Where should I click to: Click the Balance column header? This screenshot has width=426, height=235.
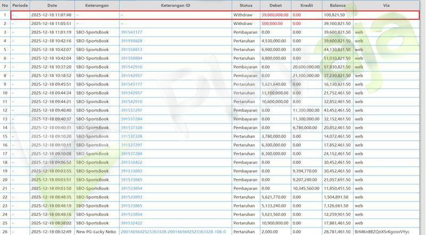tap(338, 5)
